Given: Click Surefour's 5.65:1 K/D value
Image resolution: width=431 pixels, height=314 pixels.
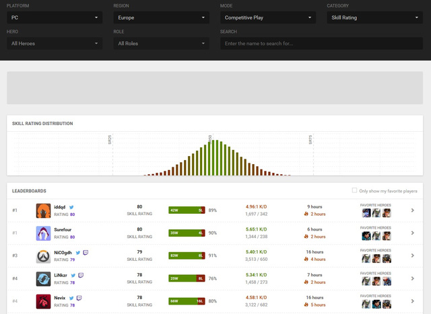Looking at the screenshot, I should click(x=256, y=229).
